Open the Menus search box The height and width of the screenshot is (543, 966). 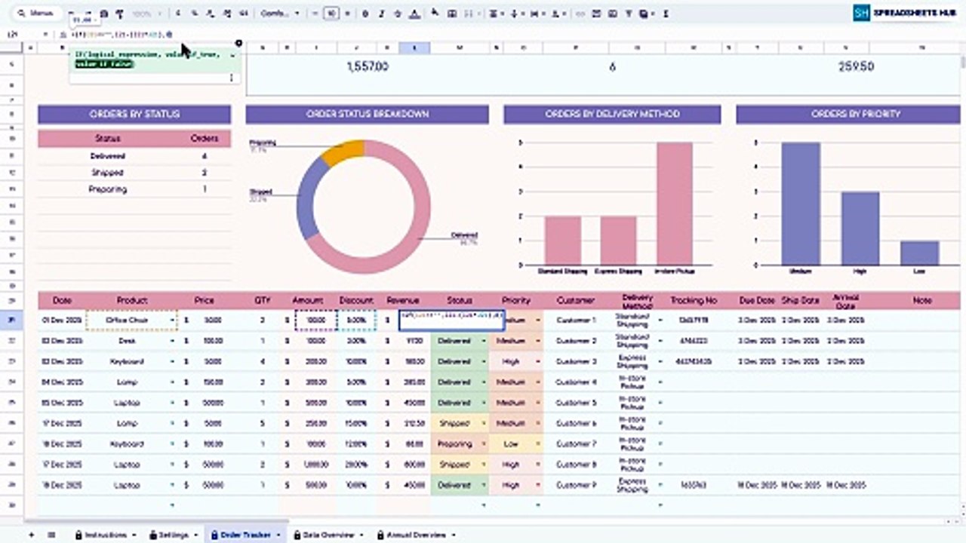tap(36, 14)
